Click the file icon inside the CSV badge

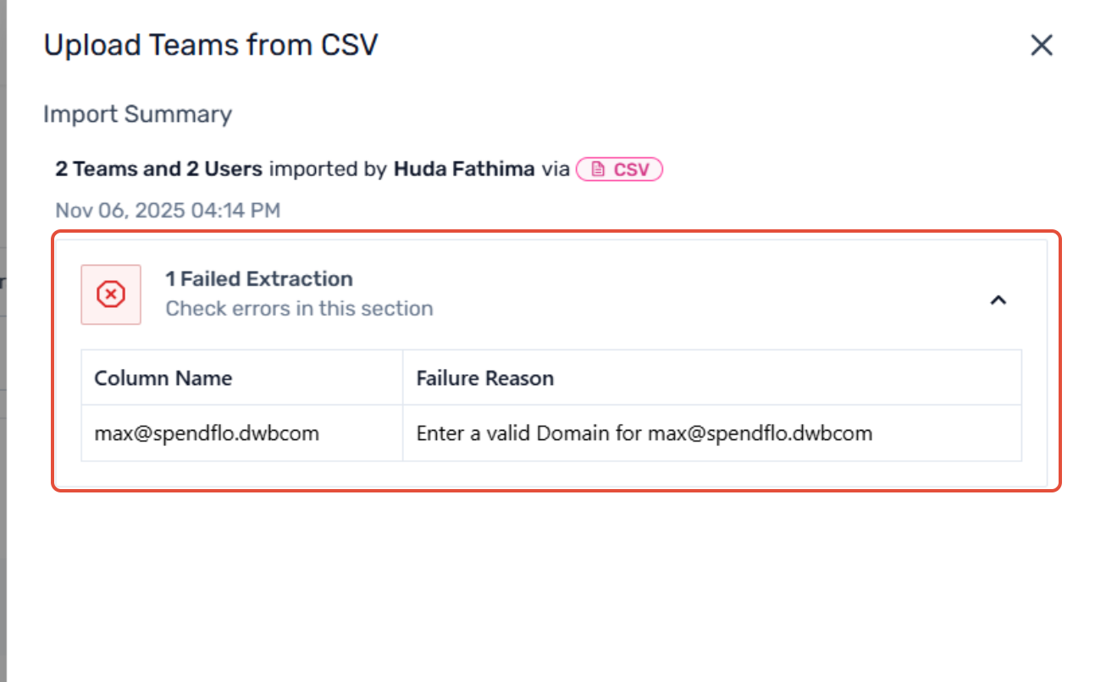(598, 170)
